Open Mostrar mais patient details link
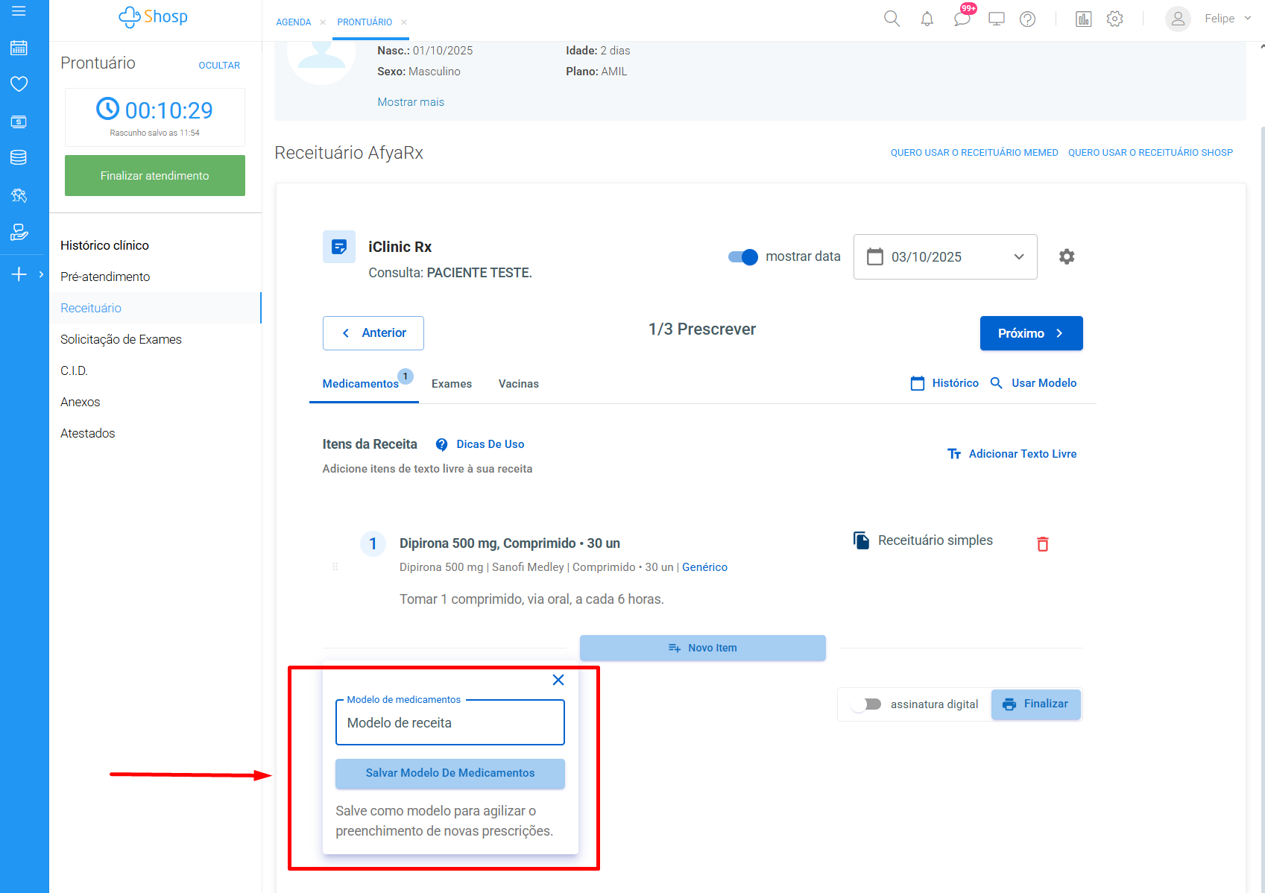 tap(411, 102)
